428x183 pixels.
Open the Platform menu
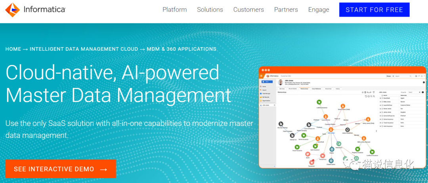pos(174,10)
